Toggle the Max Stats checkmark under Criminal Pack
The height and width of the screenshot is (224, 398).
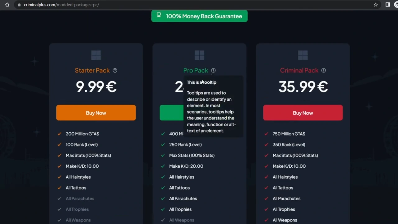[266, 155]
